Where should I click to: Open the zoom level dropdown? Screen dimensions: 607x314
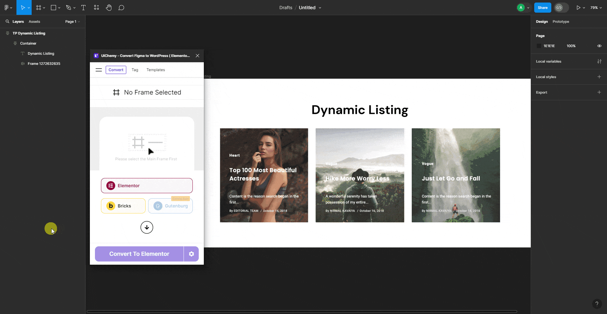tap(595, 7)
